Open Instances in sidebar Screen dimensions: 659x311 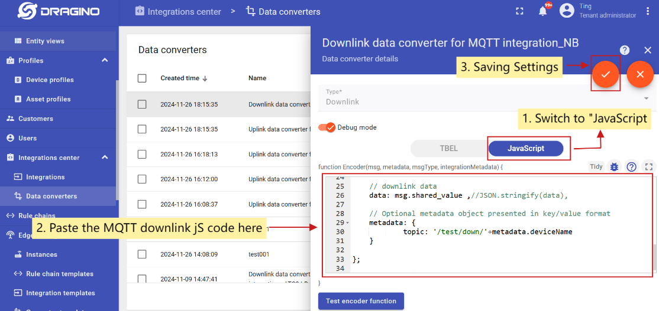58,254
